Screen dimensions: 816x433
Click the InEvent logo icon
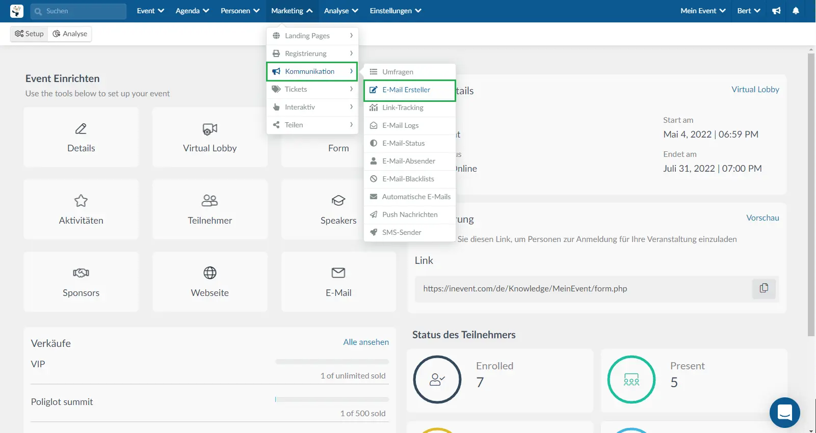coord(17,11)
